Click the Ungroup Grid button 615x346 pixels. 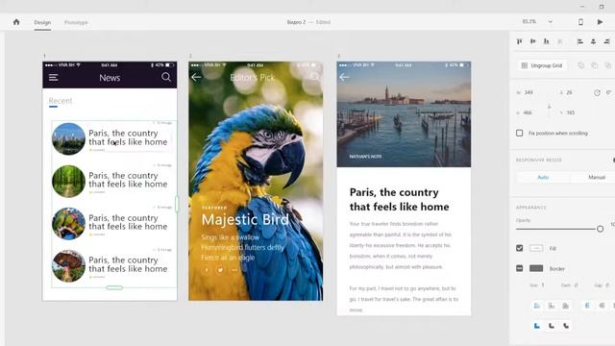(x=542, y=65)
